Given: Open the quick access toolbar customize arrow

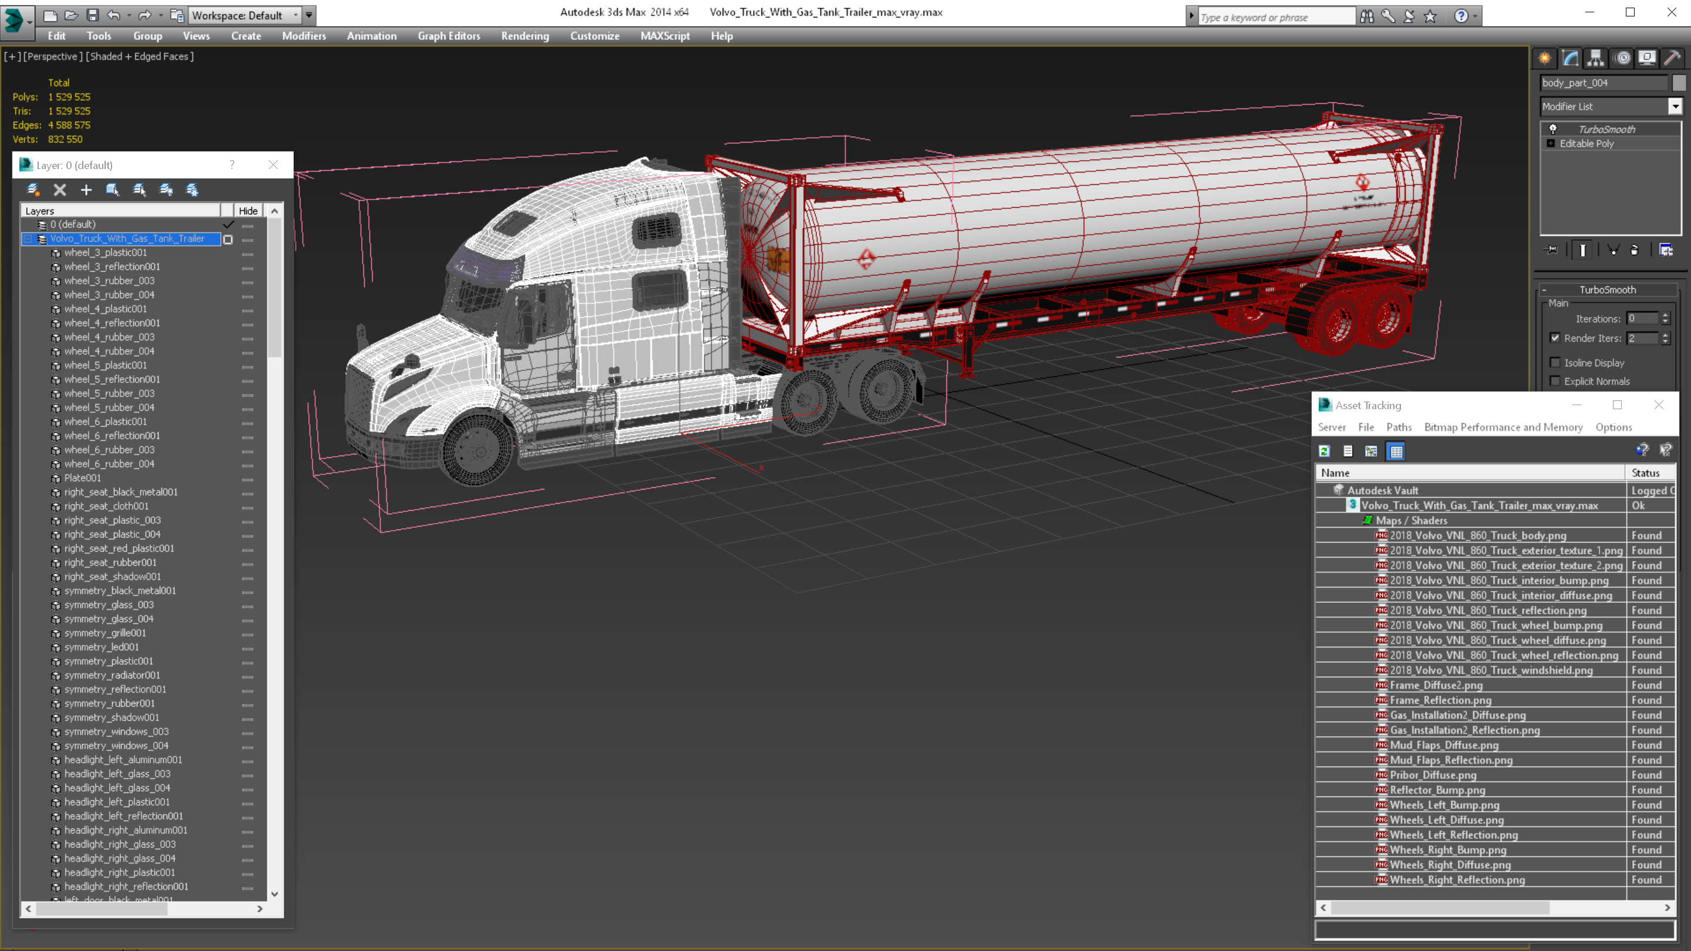Looking at the screenshot, I should tap(309, 15).
